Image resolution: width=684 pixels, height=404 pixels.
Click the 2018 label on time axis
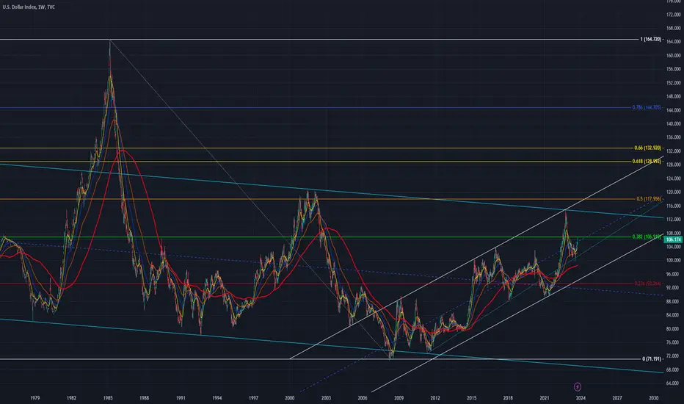pyautogui.click(x=508, y=398)
